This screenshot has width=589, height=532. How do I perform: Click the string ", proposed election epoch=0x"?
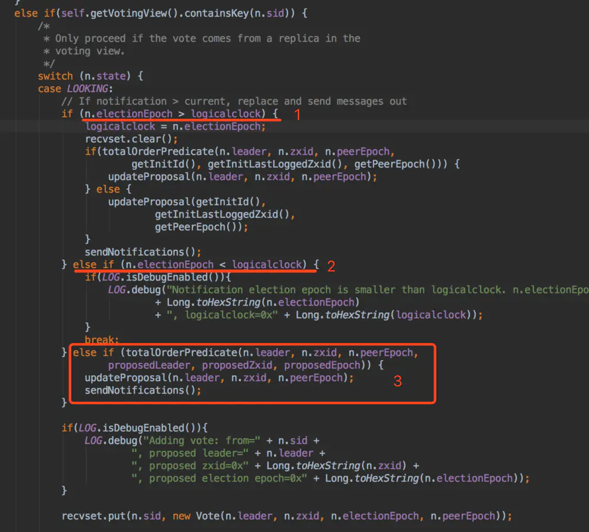(x=219, y=478)
